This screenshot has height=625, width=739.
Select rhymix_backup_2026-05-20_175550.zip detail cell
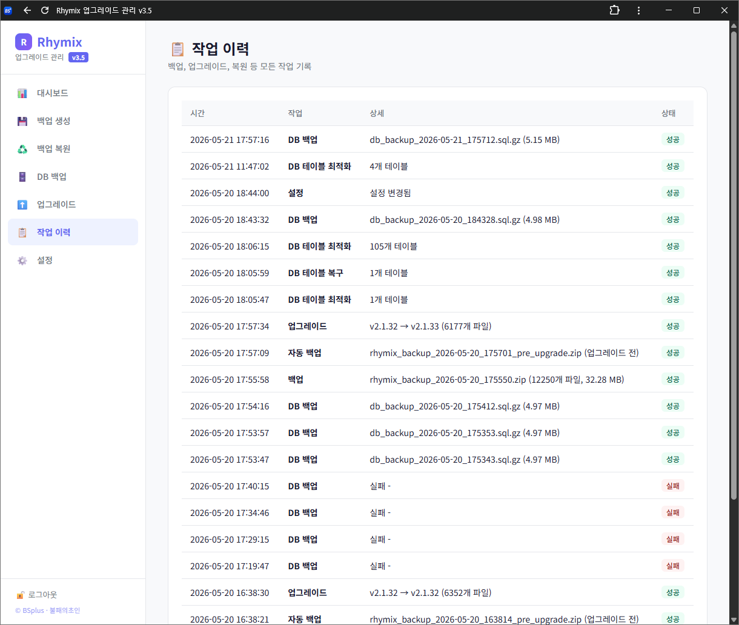[497, 380]
